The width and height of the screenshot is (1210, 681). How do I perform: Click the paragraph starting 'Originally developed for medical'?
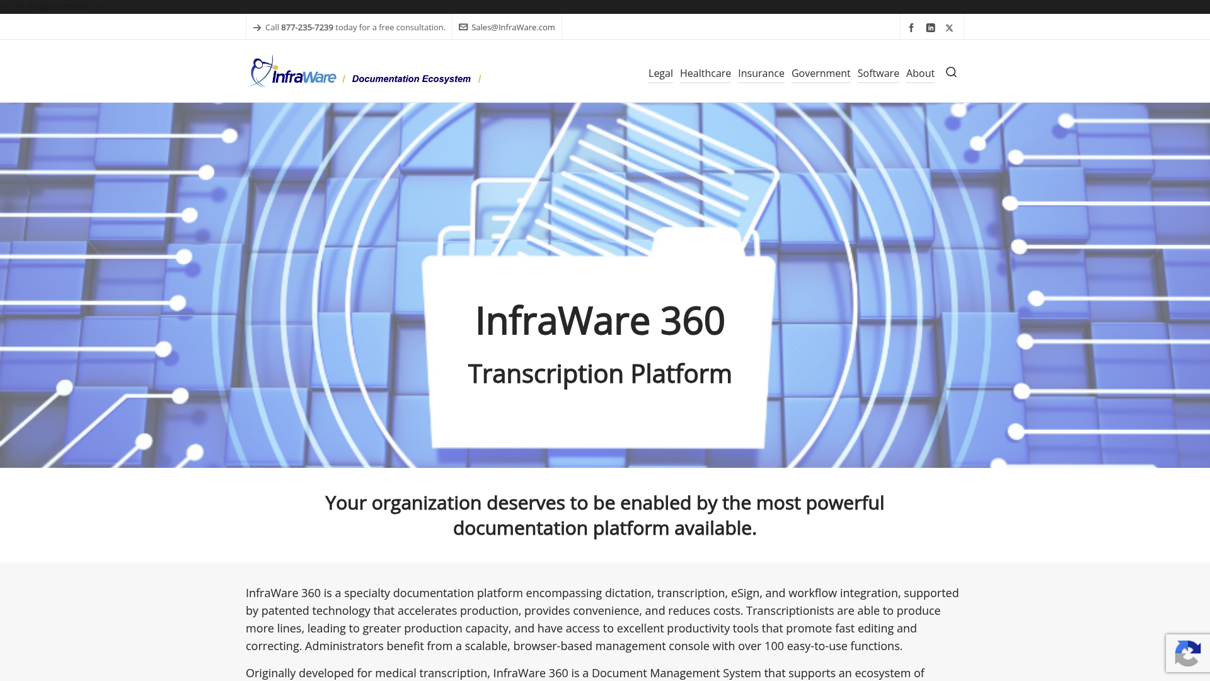(x=585, y=673)
